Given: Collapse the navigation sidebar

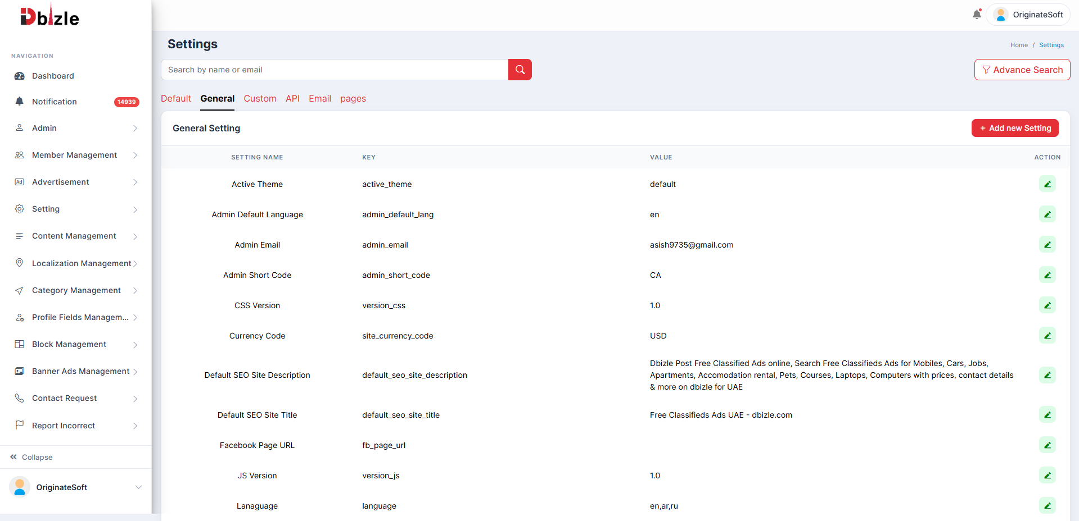Looking at the screenshot, I should pos(31,457).
